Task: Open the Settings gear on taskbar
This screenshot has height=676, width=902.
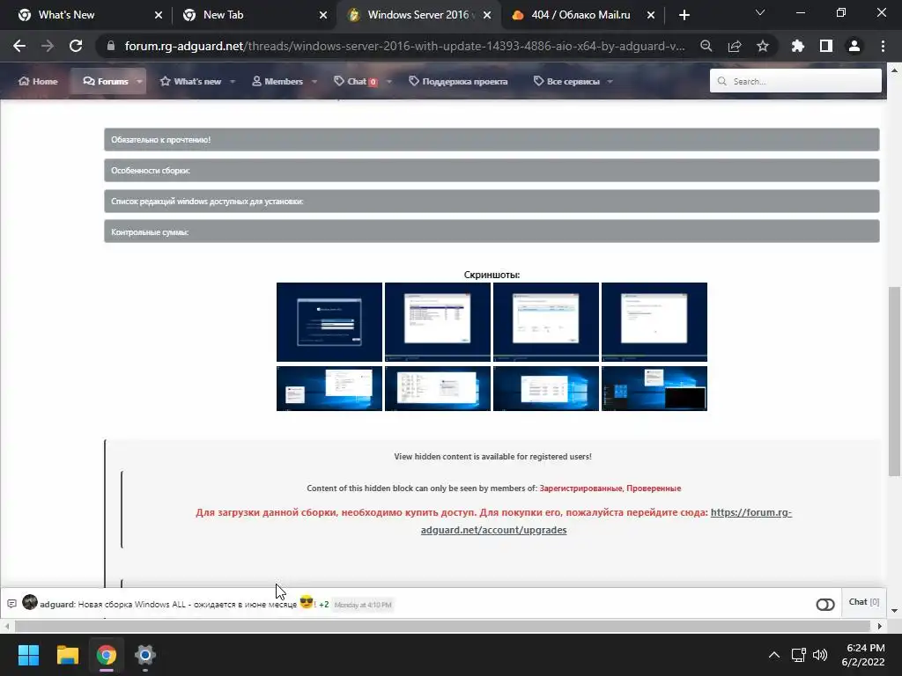Action: tap(145, 655)
